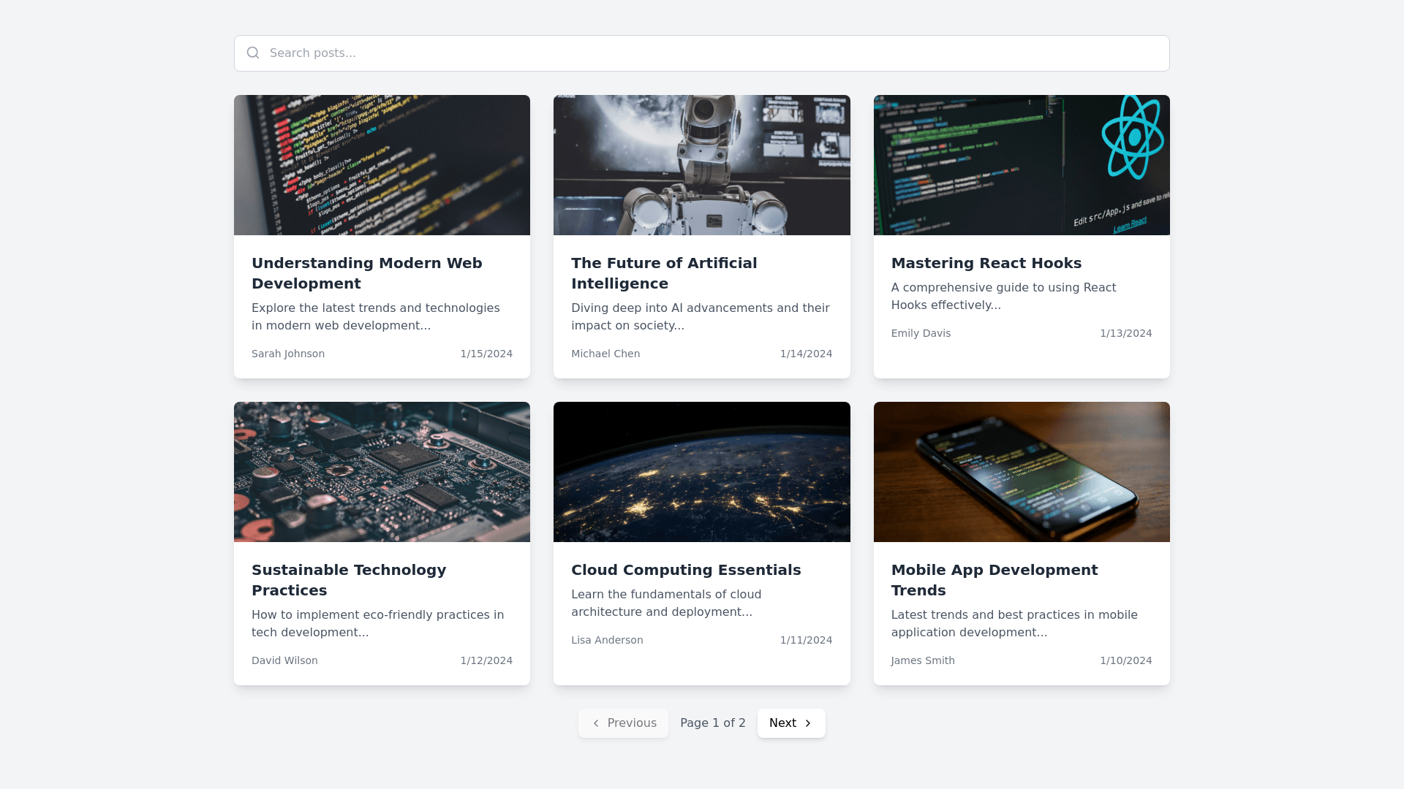Viewport: 1404px width, 789px height.
Task: Click the smartphone thumbnail image
Action: pyautogui.click(x=1021, y=472)
